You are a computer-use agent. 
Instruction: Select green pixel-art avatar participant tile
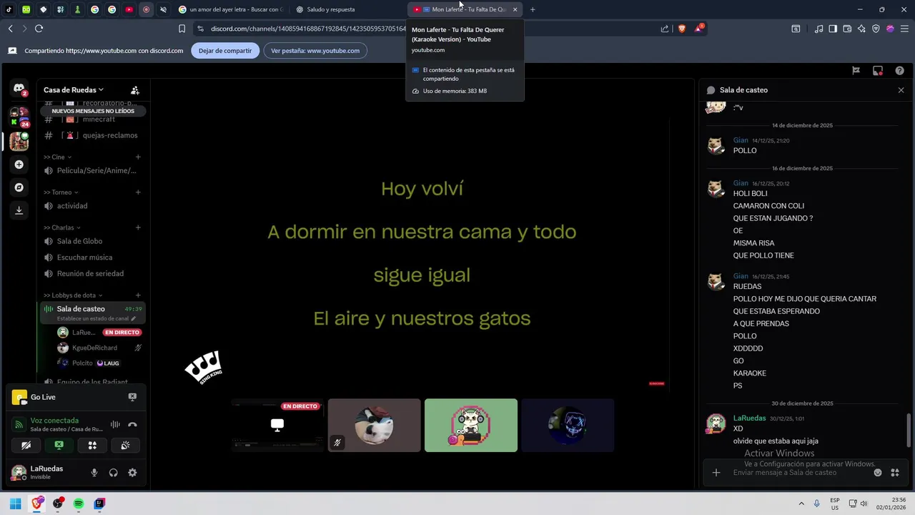point(471,425)
